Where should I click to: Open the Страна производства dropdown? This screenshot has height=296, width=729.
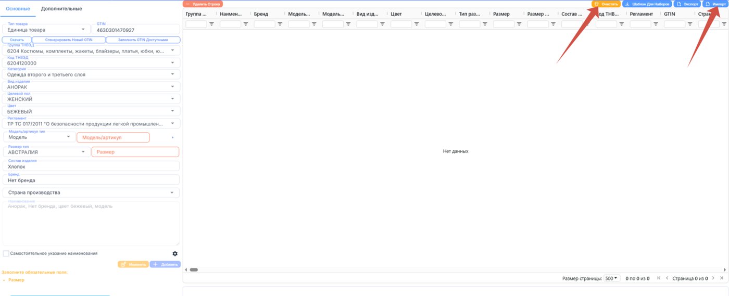click(91, 192)
